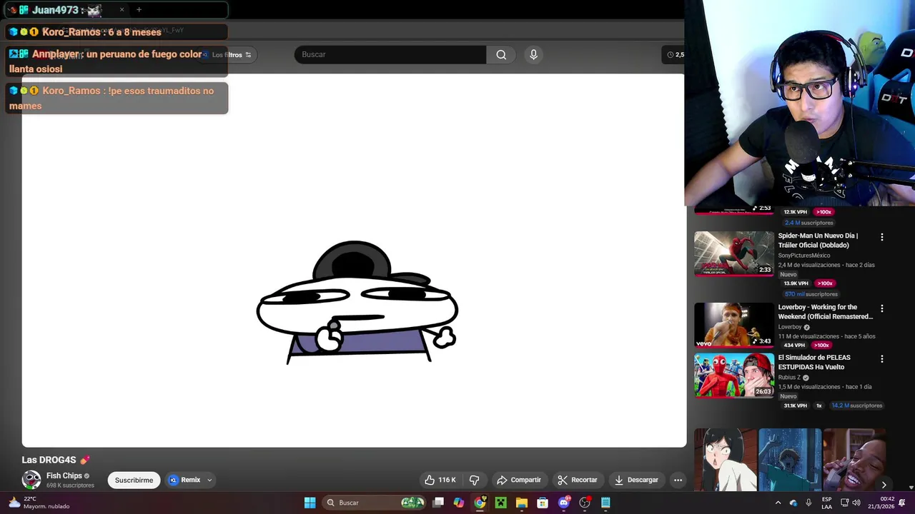Image resolution: width=915 pixels, height=514 pixels.
Task: Click the 570 mil suscriptores badge
Action: [x=811, y=294]
